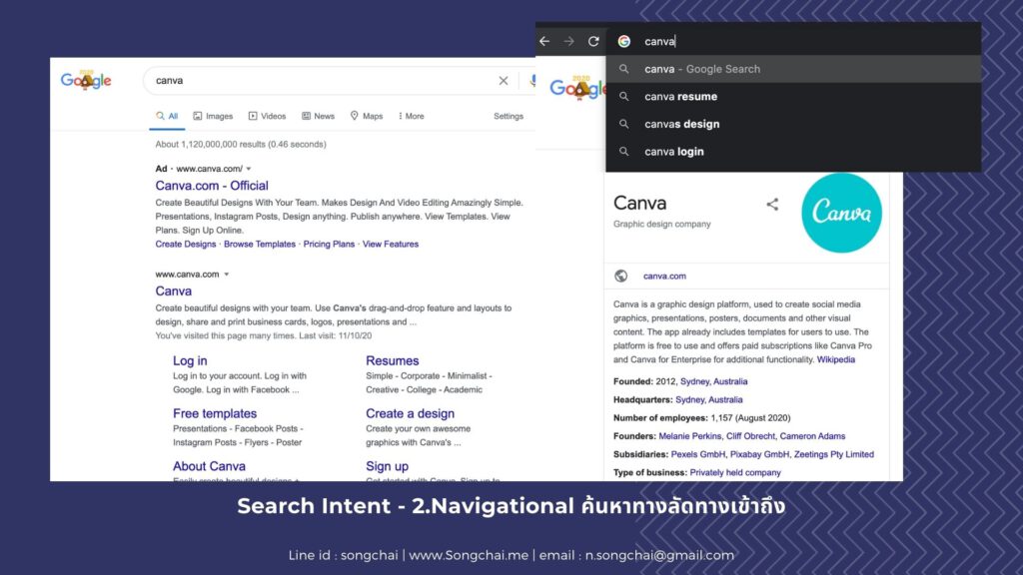Clear the search box with X icon

pyautogui.click(x=504, y=81)
